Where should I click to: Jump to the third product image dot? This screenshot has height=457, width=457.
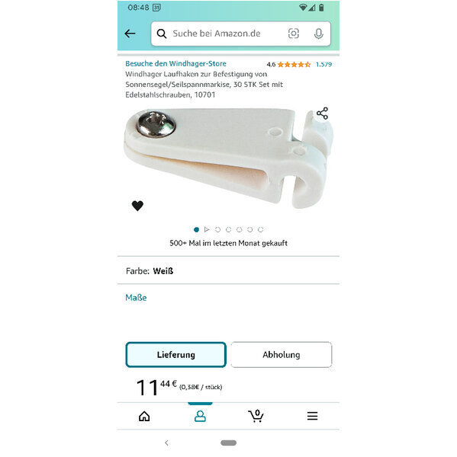tap(217, 230)
